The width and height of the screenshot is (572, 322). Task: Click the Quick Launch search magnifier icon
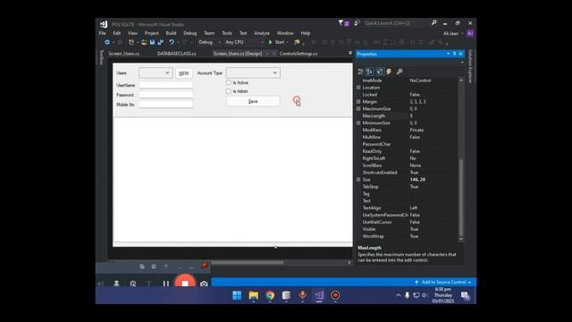tap(434, 23)
